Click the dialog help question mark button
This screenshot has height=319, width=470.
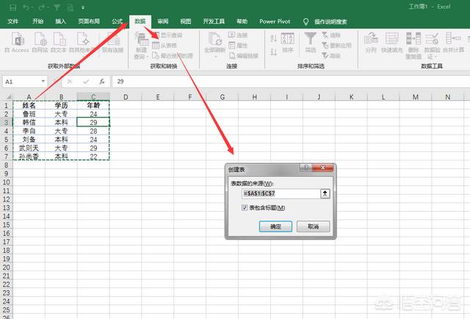pyautogui.click(x=303, y=168)
